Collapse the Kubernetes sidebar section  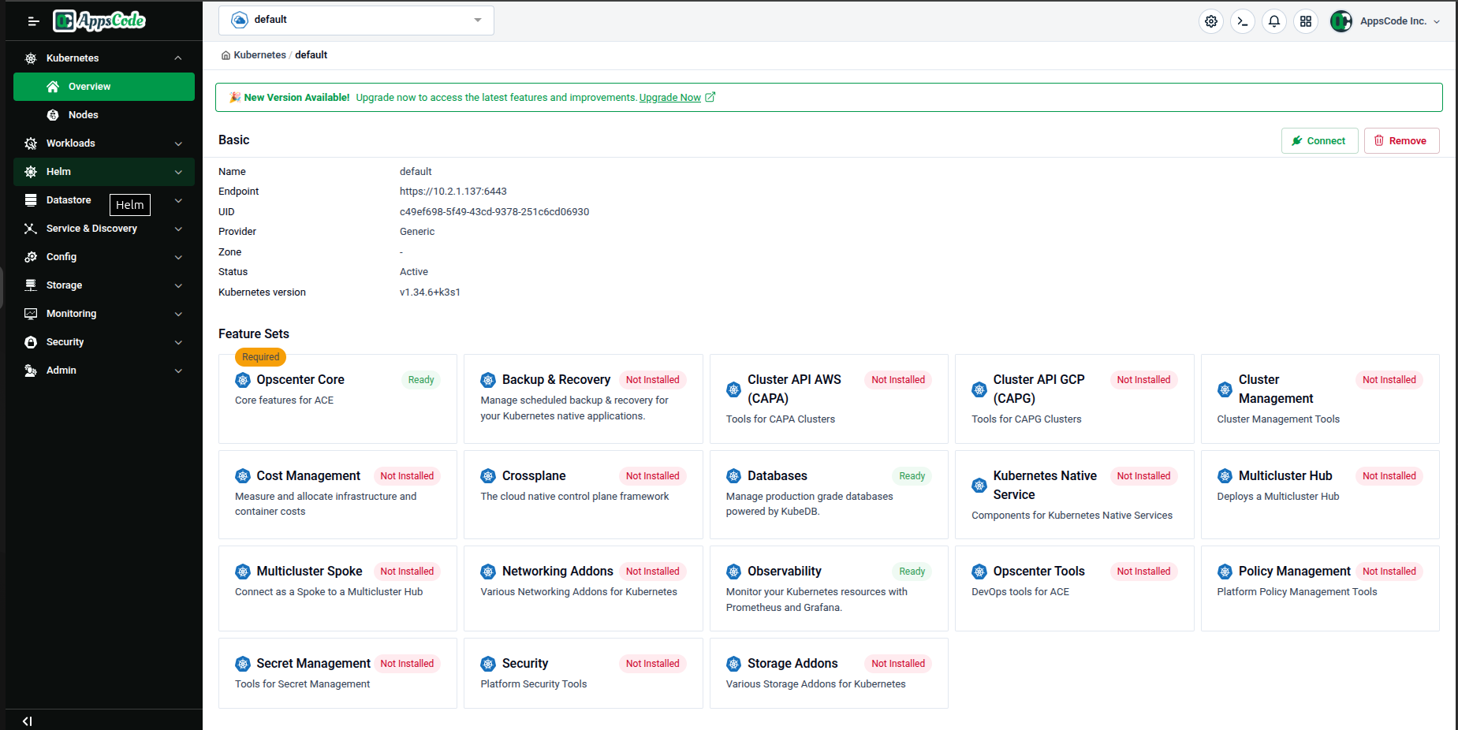178,58
